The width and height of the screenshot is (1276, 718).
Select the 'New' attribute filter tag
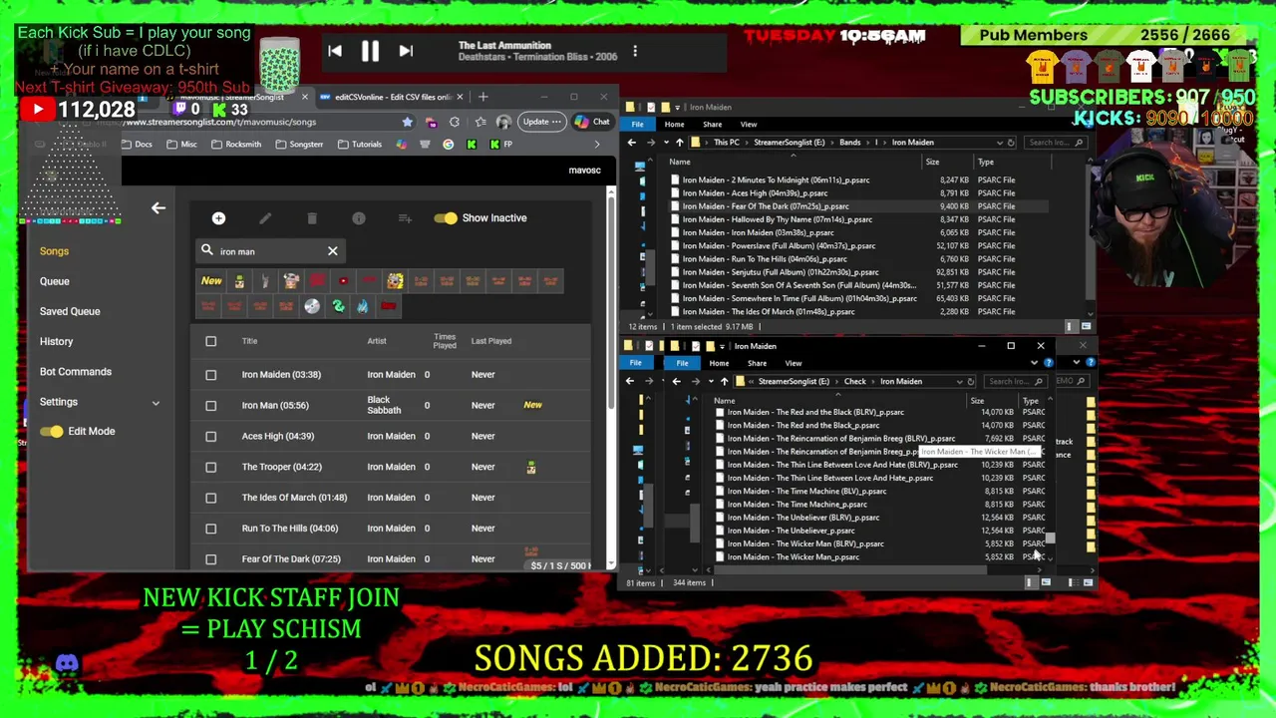click(x=211, y=281)
